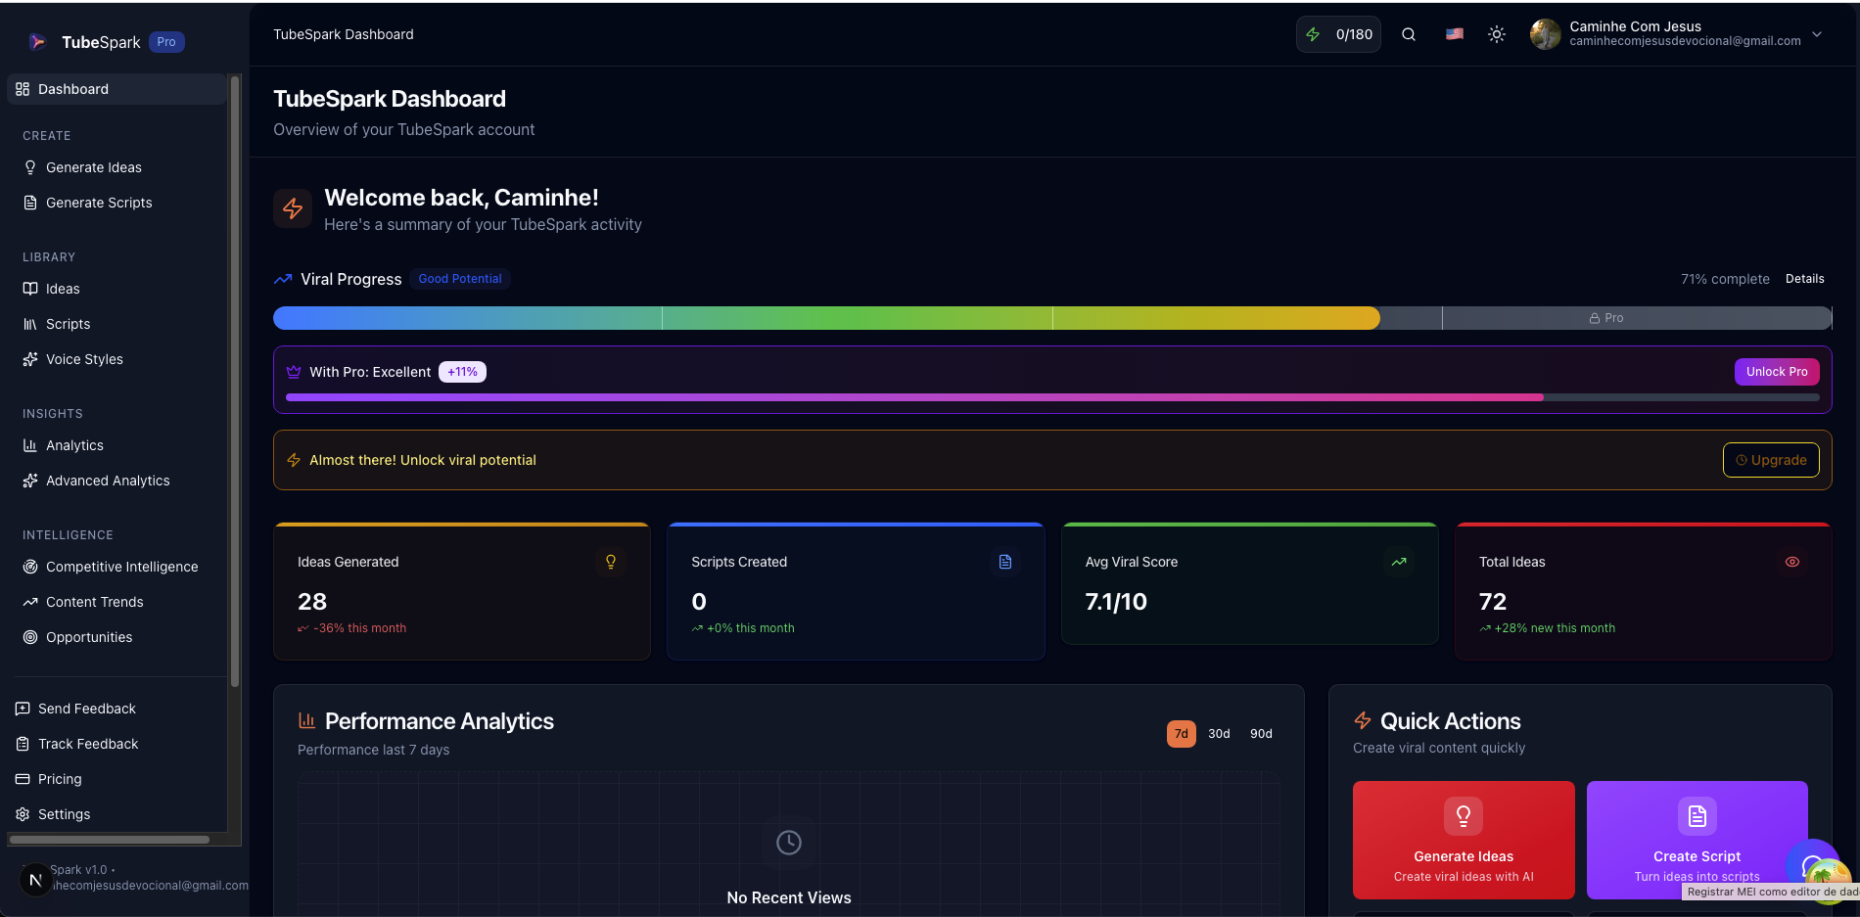Click the Competitive Intelligence target icon
The image size is (1860, 917).
point(30,567)
